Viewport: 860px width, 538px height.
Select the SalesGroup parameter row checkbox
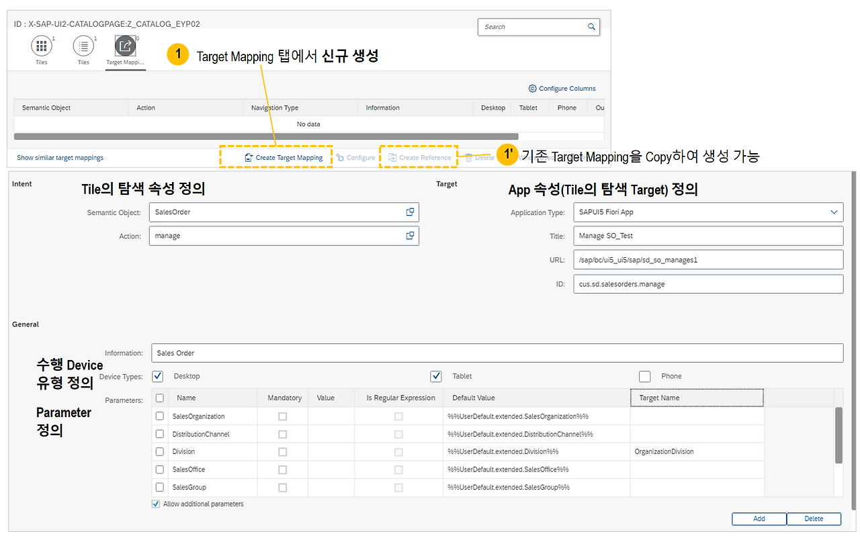pos(160,487)
